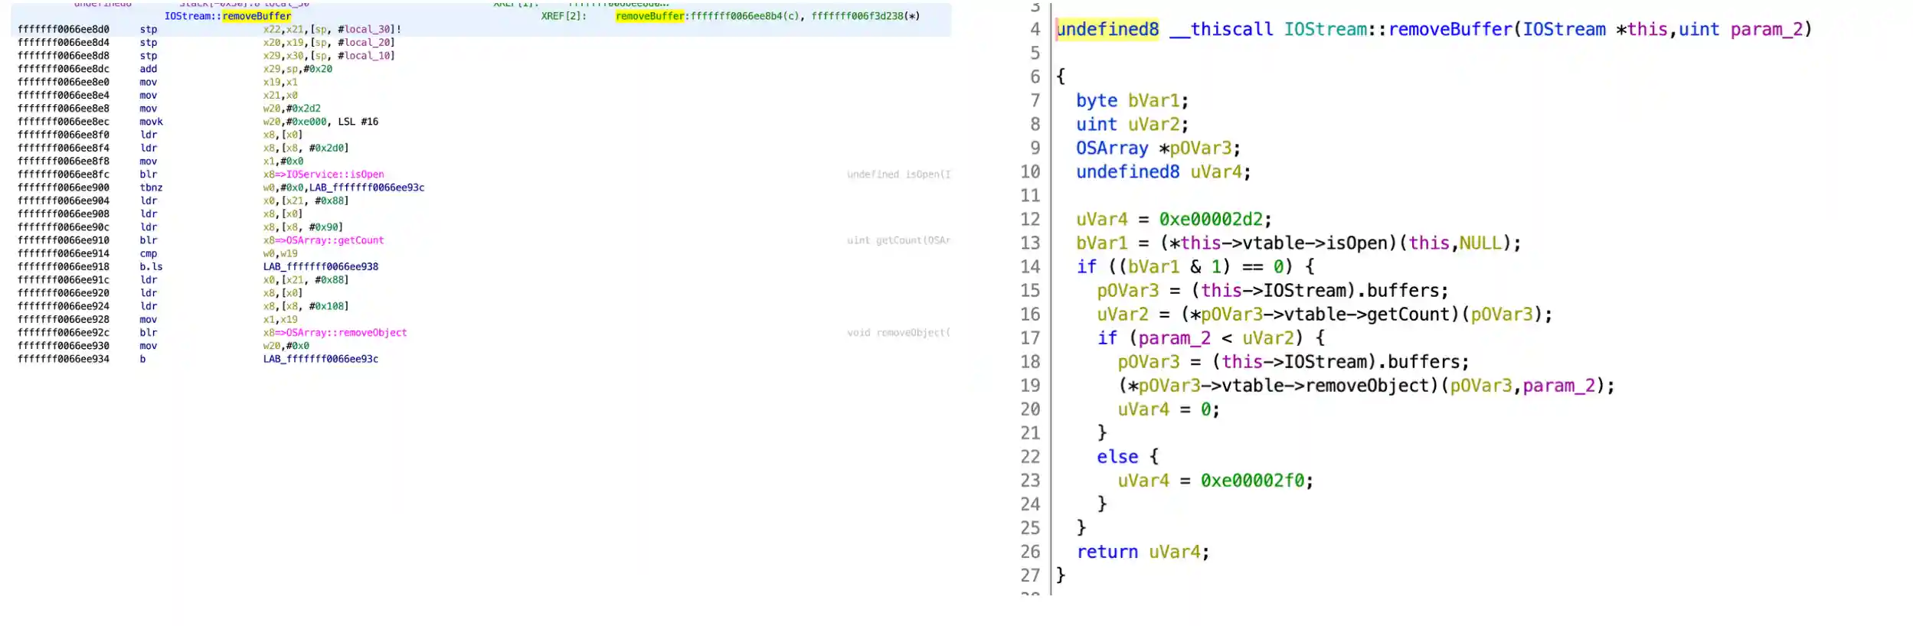
Task: Select address fffffff0066ee92c in the listing
Action: (64, 333)
